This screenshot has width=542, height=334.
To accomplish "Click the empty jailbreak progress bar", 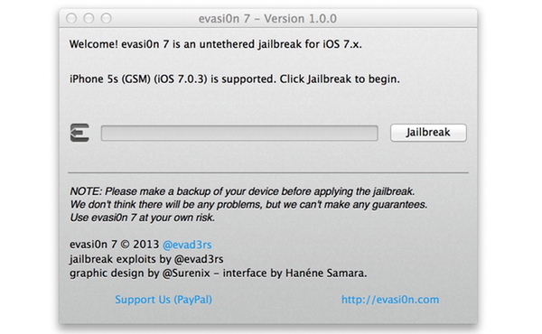I will [x=239, y=133].
